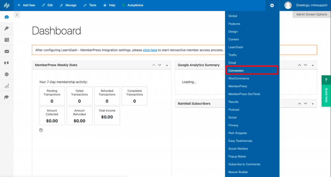Click the envelope mail icon in sidebar
Image resolution: width=331 pixels, height=177 pixels.
(x=6, y=51)
